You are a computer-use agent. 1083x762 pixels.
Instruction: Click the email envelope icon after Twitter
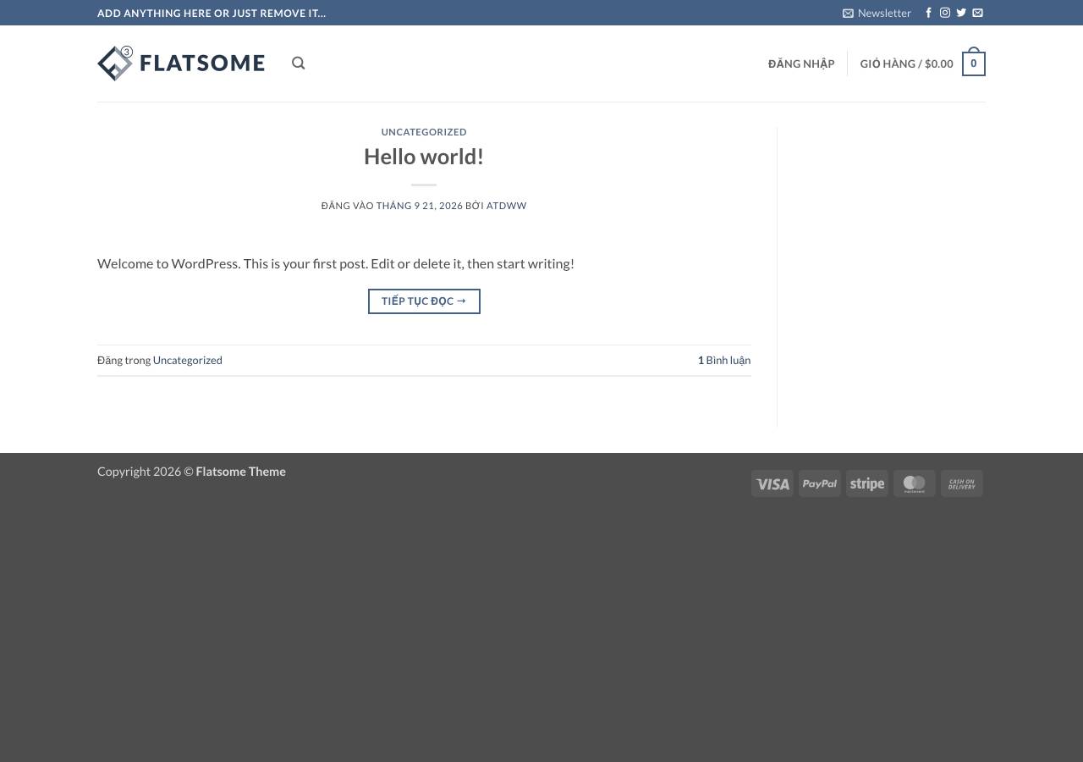coord(977,13)
